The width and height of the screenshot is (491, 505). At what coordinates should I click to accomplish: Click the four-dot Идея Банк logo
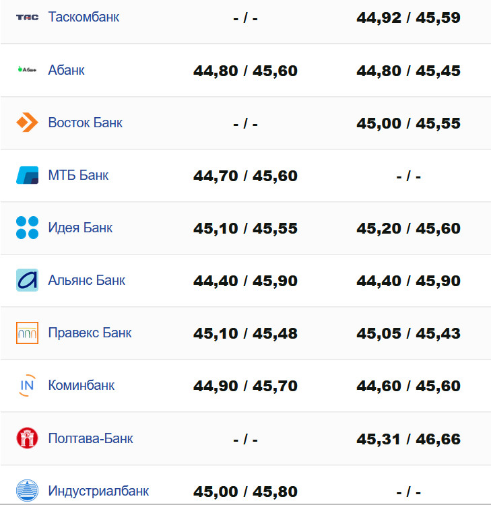[27, 228]
